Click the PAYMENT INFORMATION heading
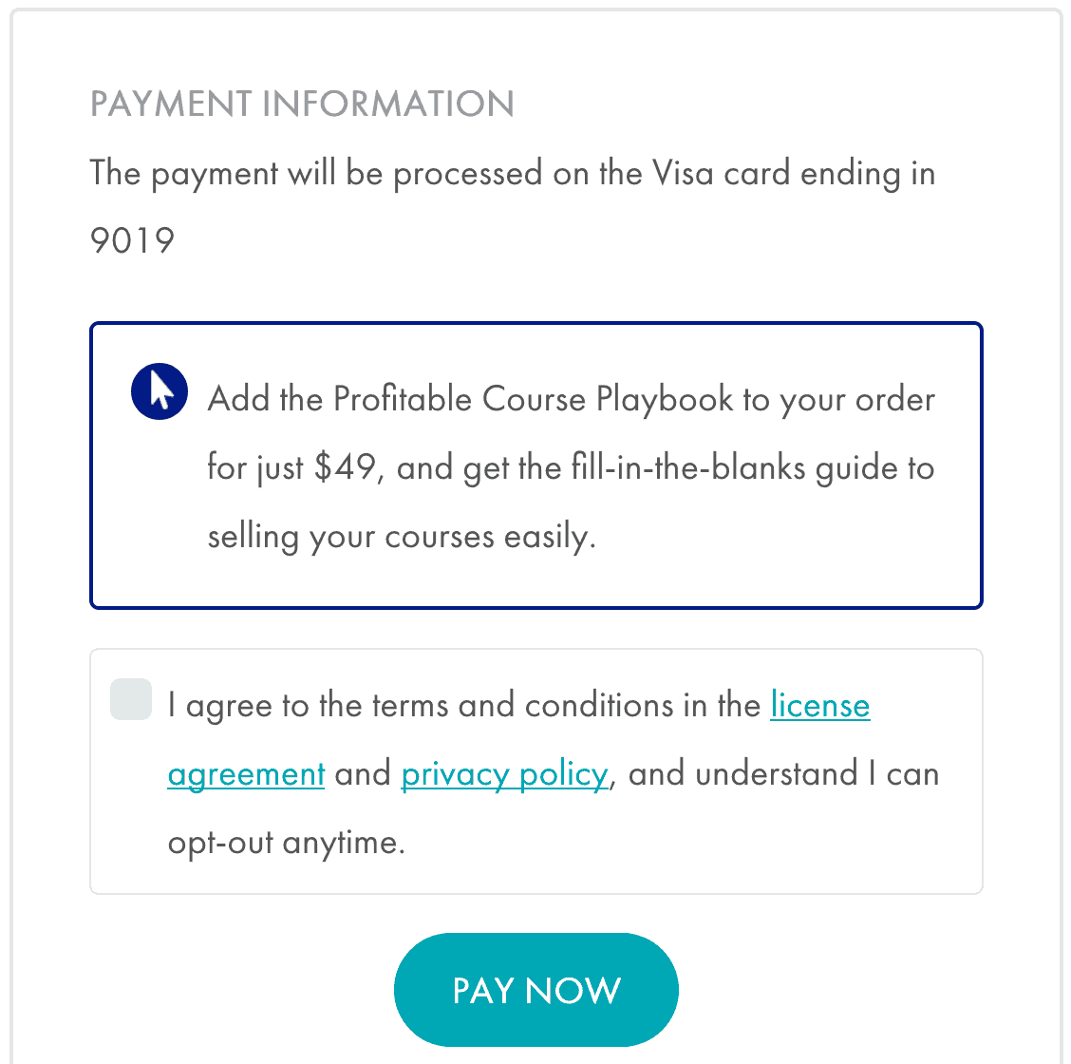Image resolution: width=1071 pixels, height=1064 pixels. [x=301, y=103]
